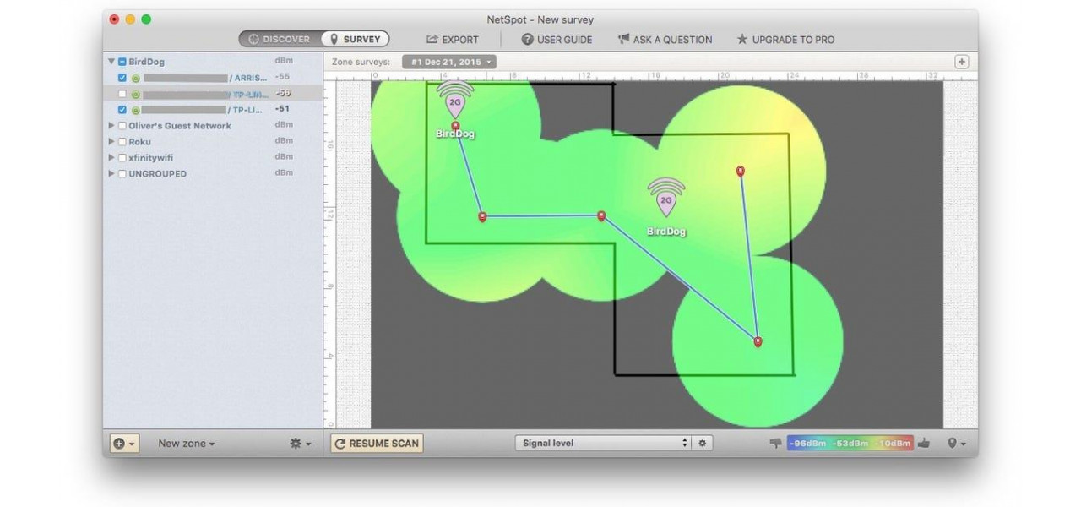Image resolution: width=1081 pixels, height=507 pixels.
Task: Enable the Roku checkbox
Action: 122,142
